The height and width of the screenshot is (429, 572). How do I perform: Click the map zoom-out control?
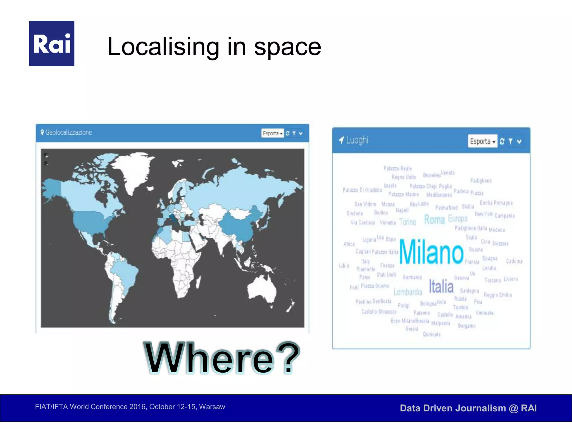pos(46,163)
